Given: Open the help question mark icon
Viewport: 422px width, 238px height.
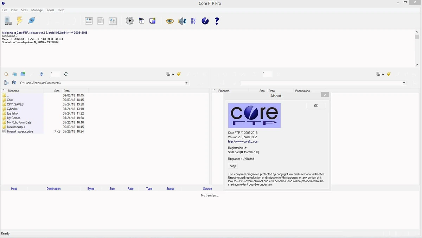Looking at the screenshot, I should [217, 21].
